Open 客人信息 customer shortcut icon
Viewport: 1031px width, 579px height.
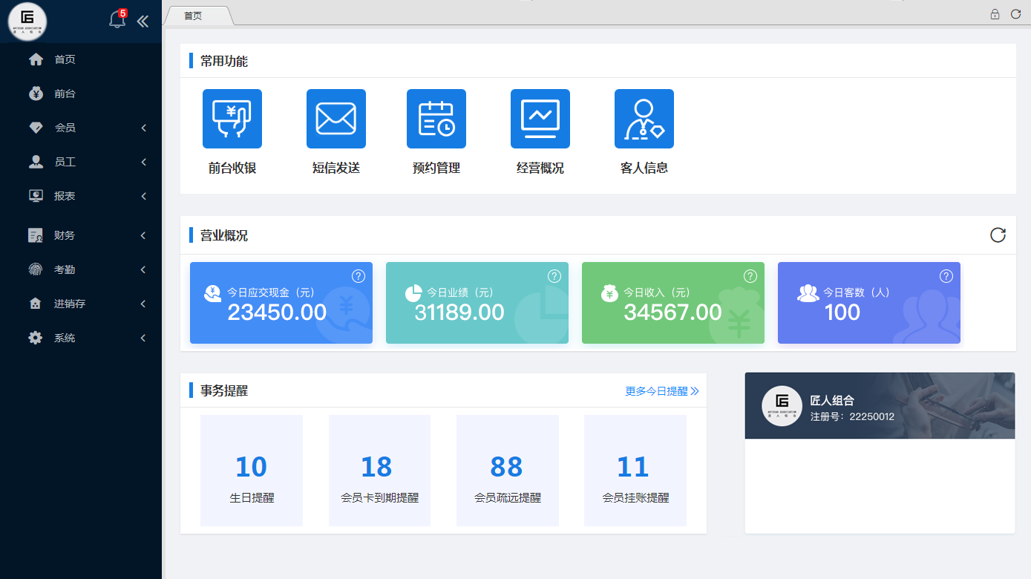[x=644, y=119]
